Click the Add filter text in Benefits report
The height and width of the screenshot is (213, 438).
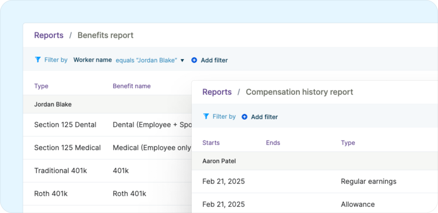pyautogui.click(x=214, y=60)
